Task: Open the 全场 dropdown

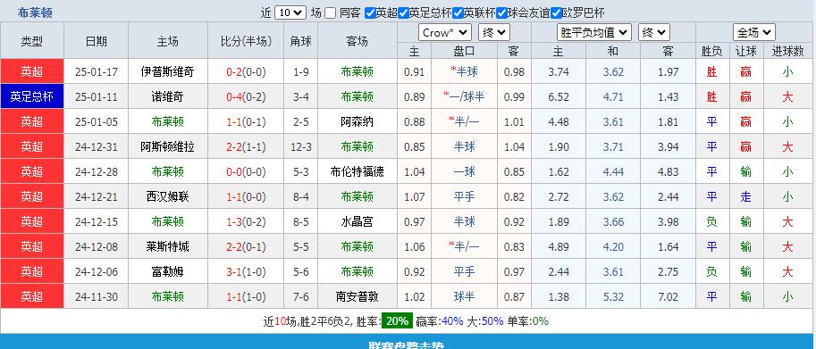Action: [x=754, y=33]
